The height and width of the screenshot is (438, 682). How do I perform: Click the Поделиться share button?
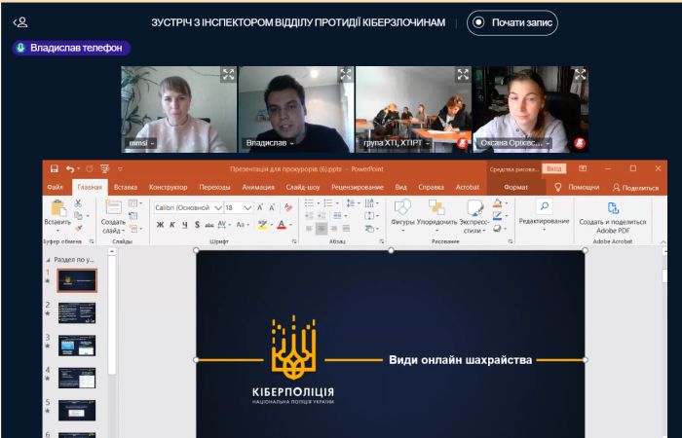click(x=635, y=187)
